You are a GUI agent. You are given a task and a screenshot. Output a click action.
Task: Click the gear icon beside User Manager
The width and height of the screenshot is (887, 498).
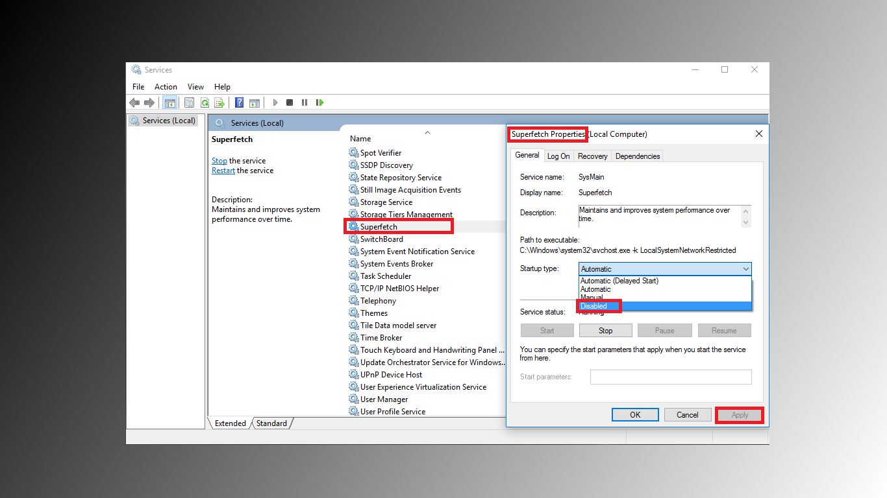coord(353,399)
